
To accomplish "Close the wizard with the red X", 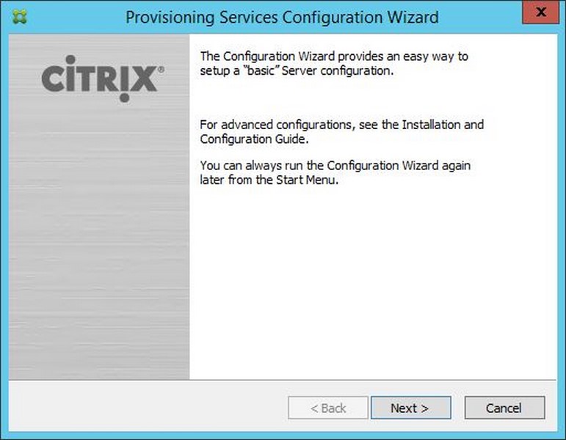I will 540,12.
